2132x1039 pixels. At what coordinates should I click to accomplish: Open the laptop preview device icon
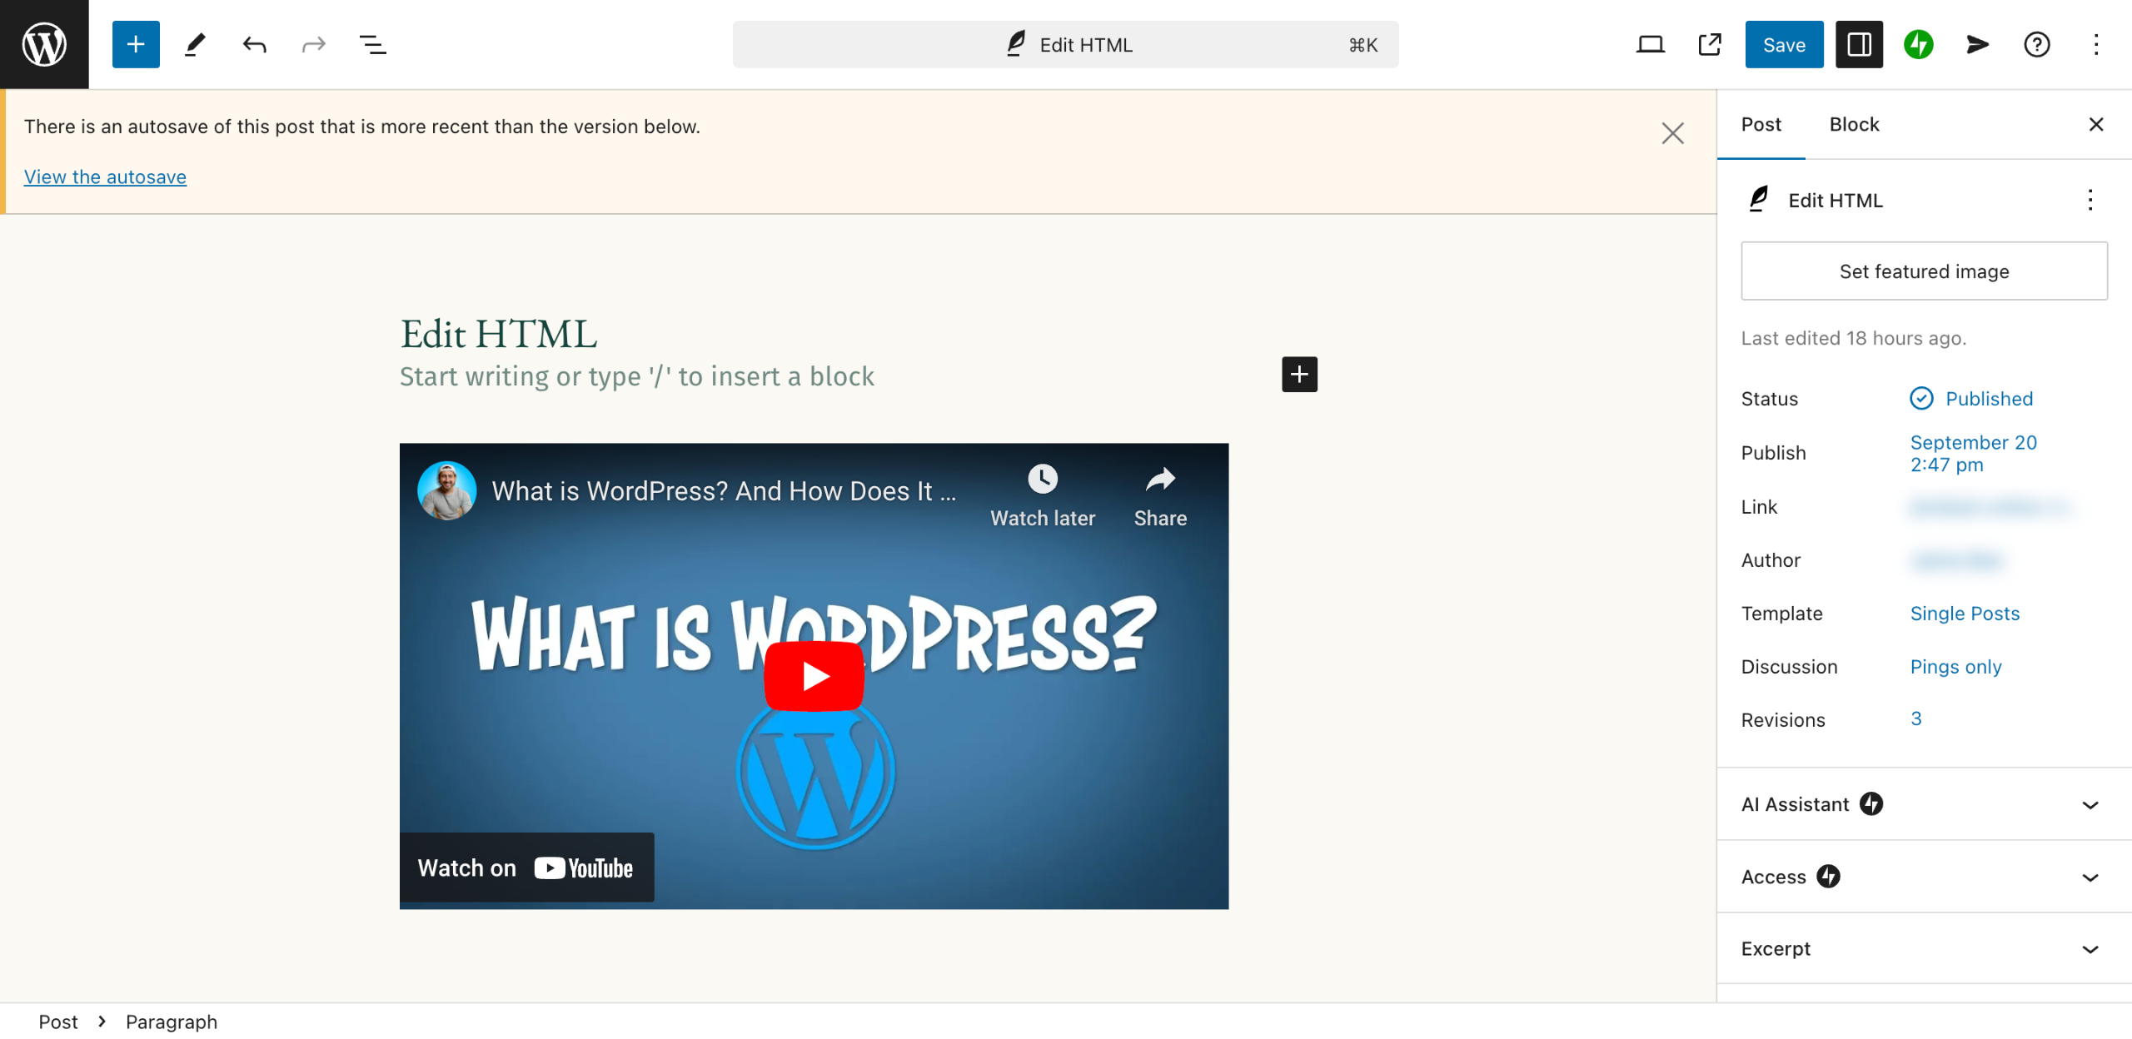click(1650, 44)
